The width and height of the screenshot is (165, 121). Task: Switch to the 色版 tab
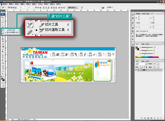coord(143,61)
